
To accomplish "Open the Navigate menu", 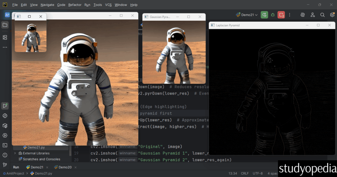I will 47,5.
